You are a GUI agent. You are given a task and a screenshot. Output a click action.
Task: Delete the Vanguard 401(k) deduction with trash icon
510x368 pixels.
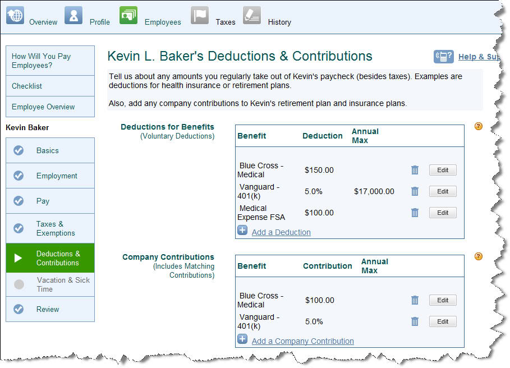[x=415, y=191]
